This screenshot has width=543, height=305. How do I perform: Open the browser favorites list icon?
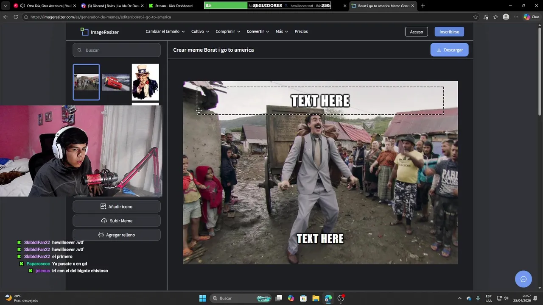coord(495,17)
